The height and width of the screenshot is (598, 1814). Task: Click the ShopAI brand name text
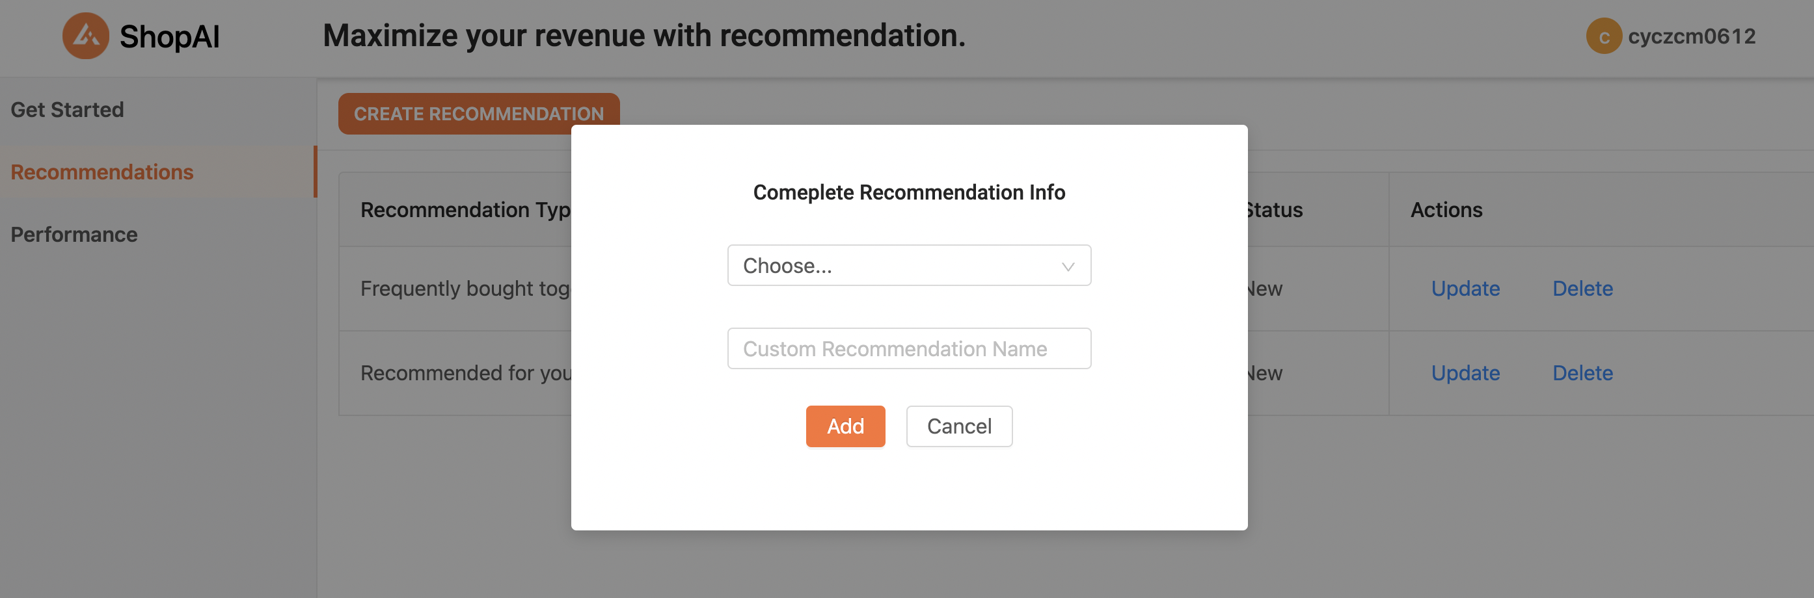(170, 36)
